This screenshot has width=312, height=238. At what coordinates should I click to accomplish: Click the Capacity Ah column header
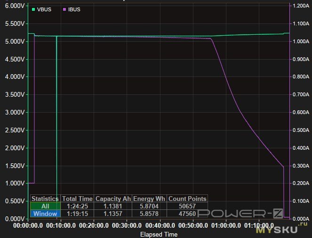(x=113, y=199)
